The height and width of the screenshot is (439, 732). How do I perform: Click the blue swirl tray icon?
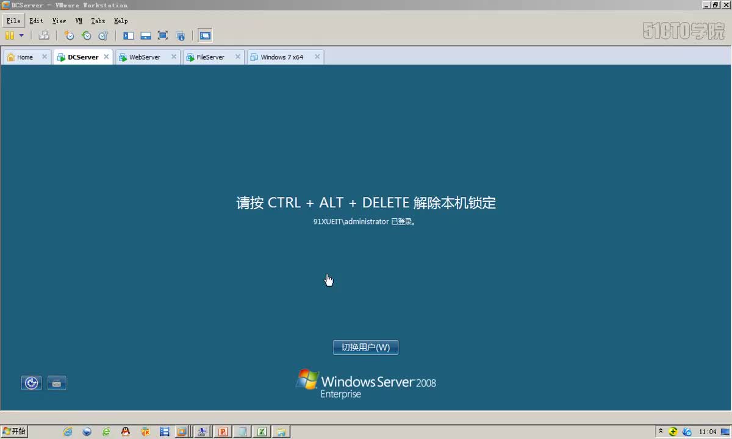click(x=687, y=432)
